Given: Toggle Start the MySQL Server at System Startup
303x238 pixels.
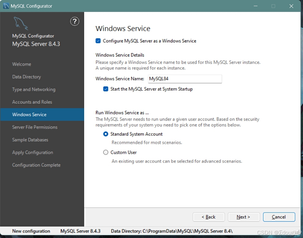Looking at the screenshot, I should coord(105,89).
